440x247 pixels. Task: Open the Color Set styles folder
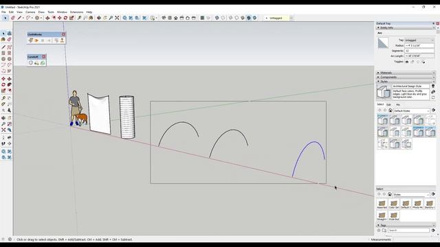point(394,204)
